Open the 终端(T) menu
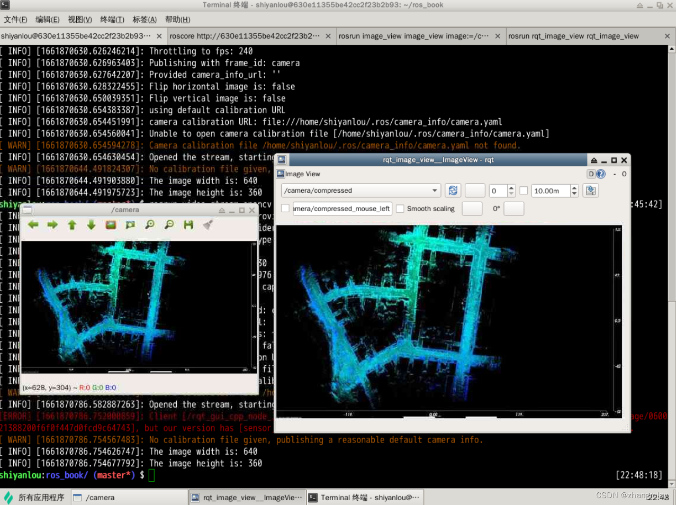Image resolution: width=676 pixels, height=505 pixels. click(112, 20)
